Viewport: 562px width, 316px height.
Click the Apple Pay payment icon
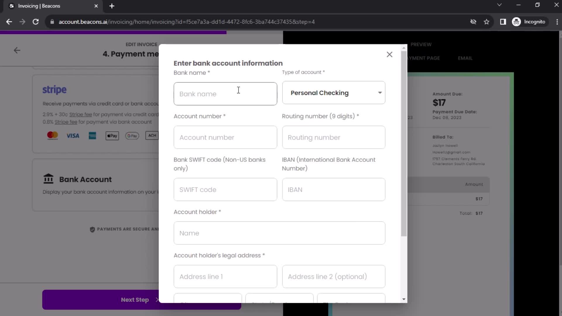[112, 135]
